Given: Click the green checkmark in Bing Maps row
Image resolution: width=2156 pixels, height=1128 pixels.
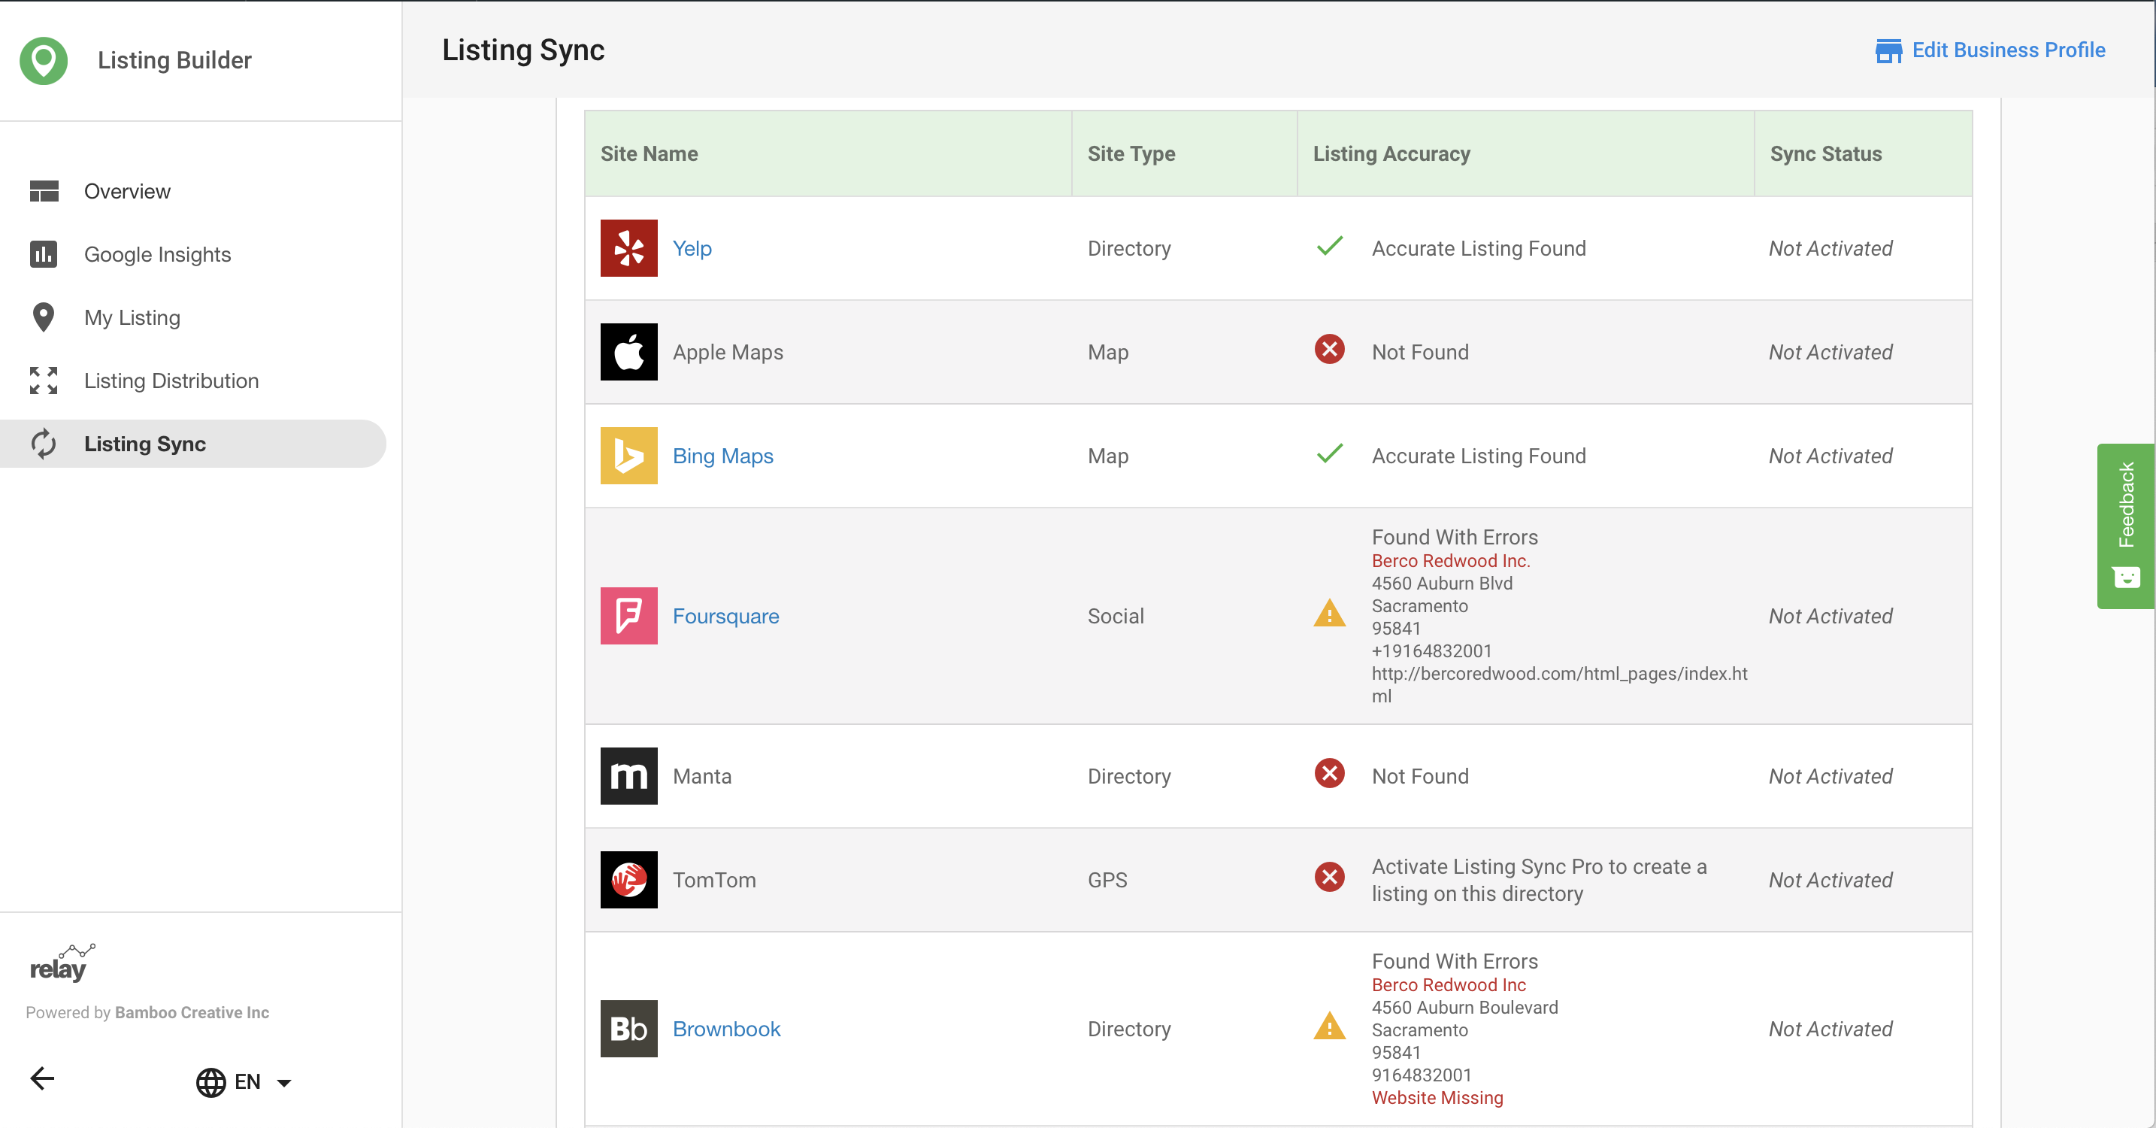Looking at the screenshot, I should coord(1329,453).
